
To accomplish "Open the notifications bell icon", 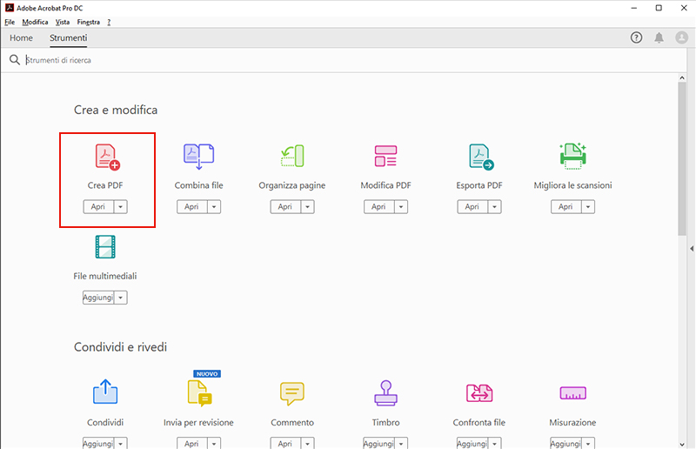I will click(x=659, y=37).
